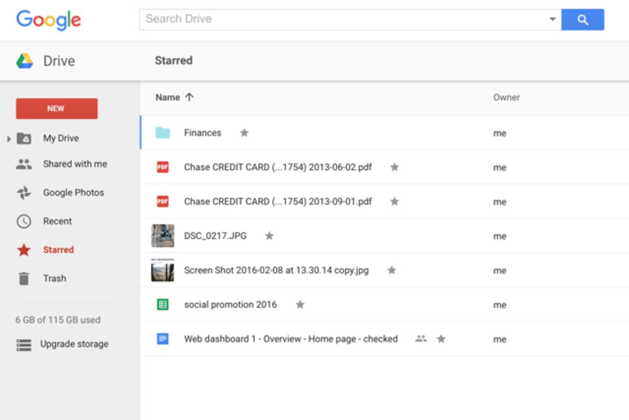Image resolution: width=629 pixels, height=420 pixels.
Task: Toggle star on Chase 2013-06-02.pdf
Action: [x=395, y=167]
